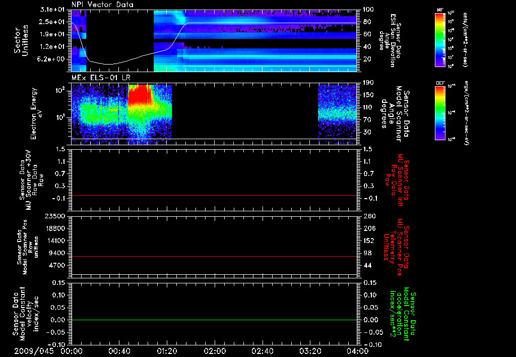Screen dimensions: 516x357
Task: Click the 206 telemetry axis tick
Action: click(x=368, y=228)
